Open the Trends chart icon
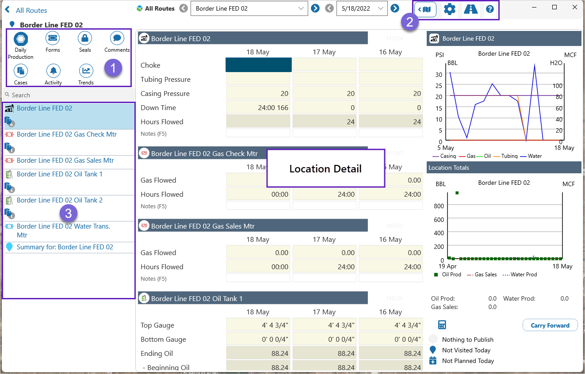 click(86, 71)
